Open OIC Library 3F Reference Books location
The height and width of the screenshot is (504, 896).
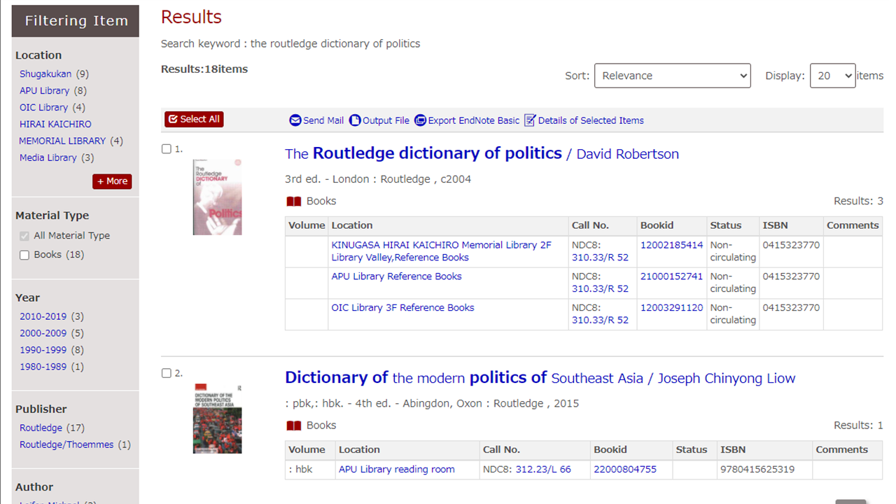pyautogui.click(x=402, y=308)
